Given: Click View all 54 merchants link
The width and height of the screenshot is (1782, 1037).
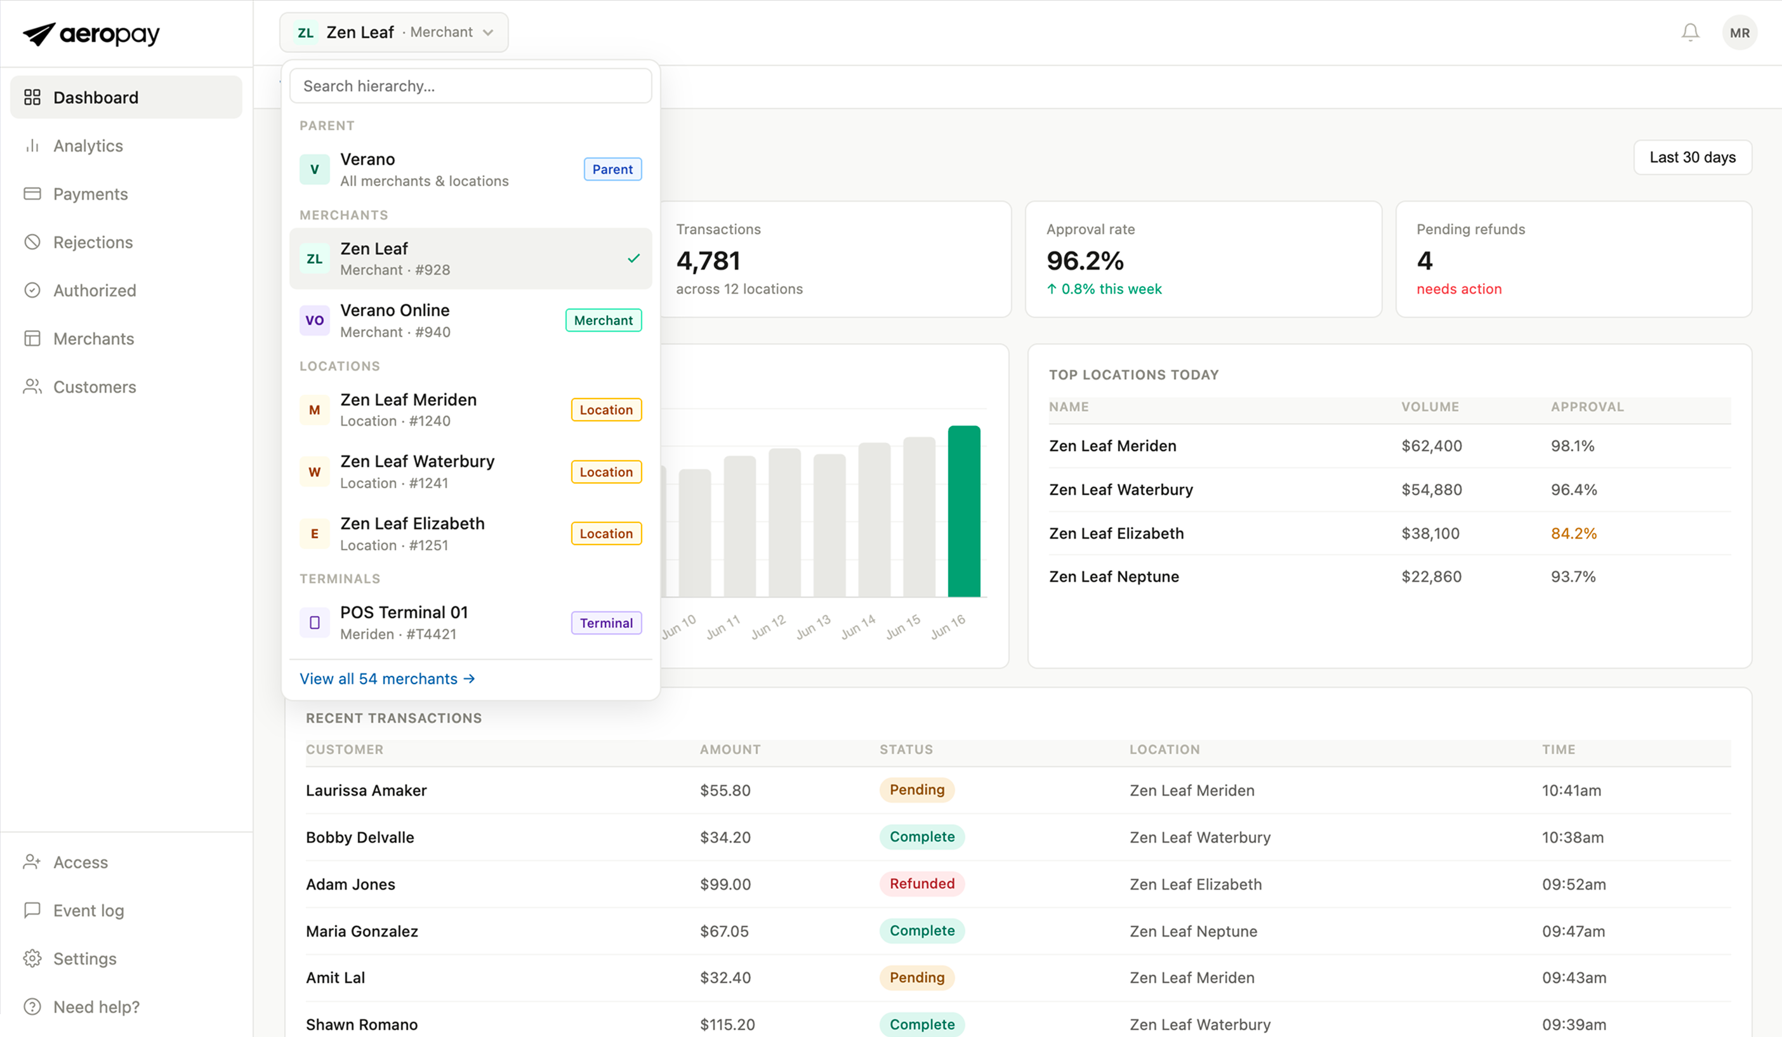Looking at the screenshot, I should pyautogui.click(x=388, y=679).
